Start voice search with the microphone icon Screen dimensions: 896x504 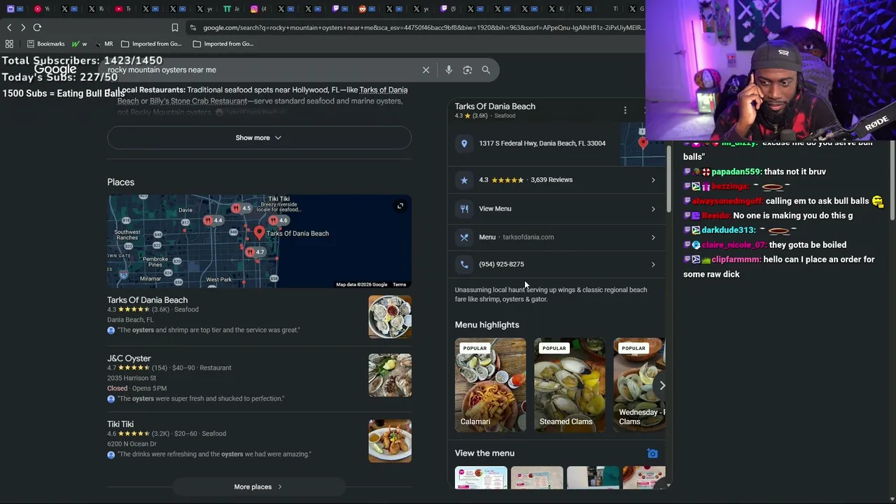tap(449, 70)
